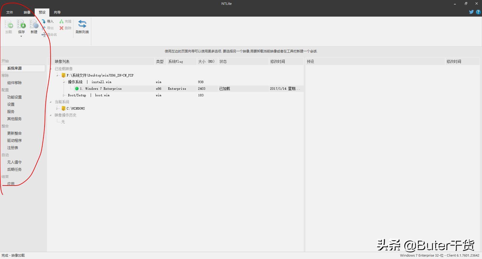Collapse the 当前系统 group
The width and height of the screenshot is (482, 259).
point(51,102)
